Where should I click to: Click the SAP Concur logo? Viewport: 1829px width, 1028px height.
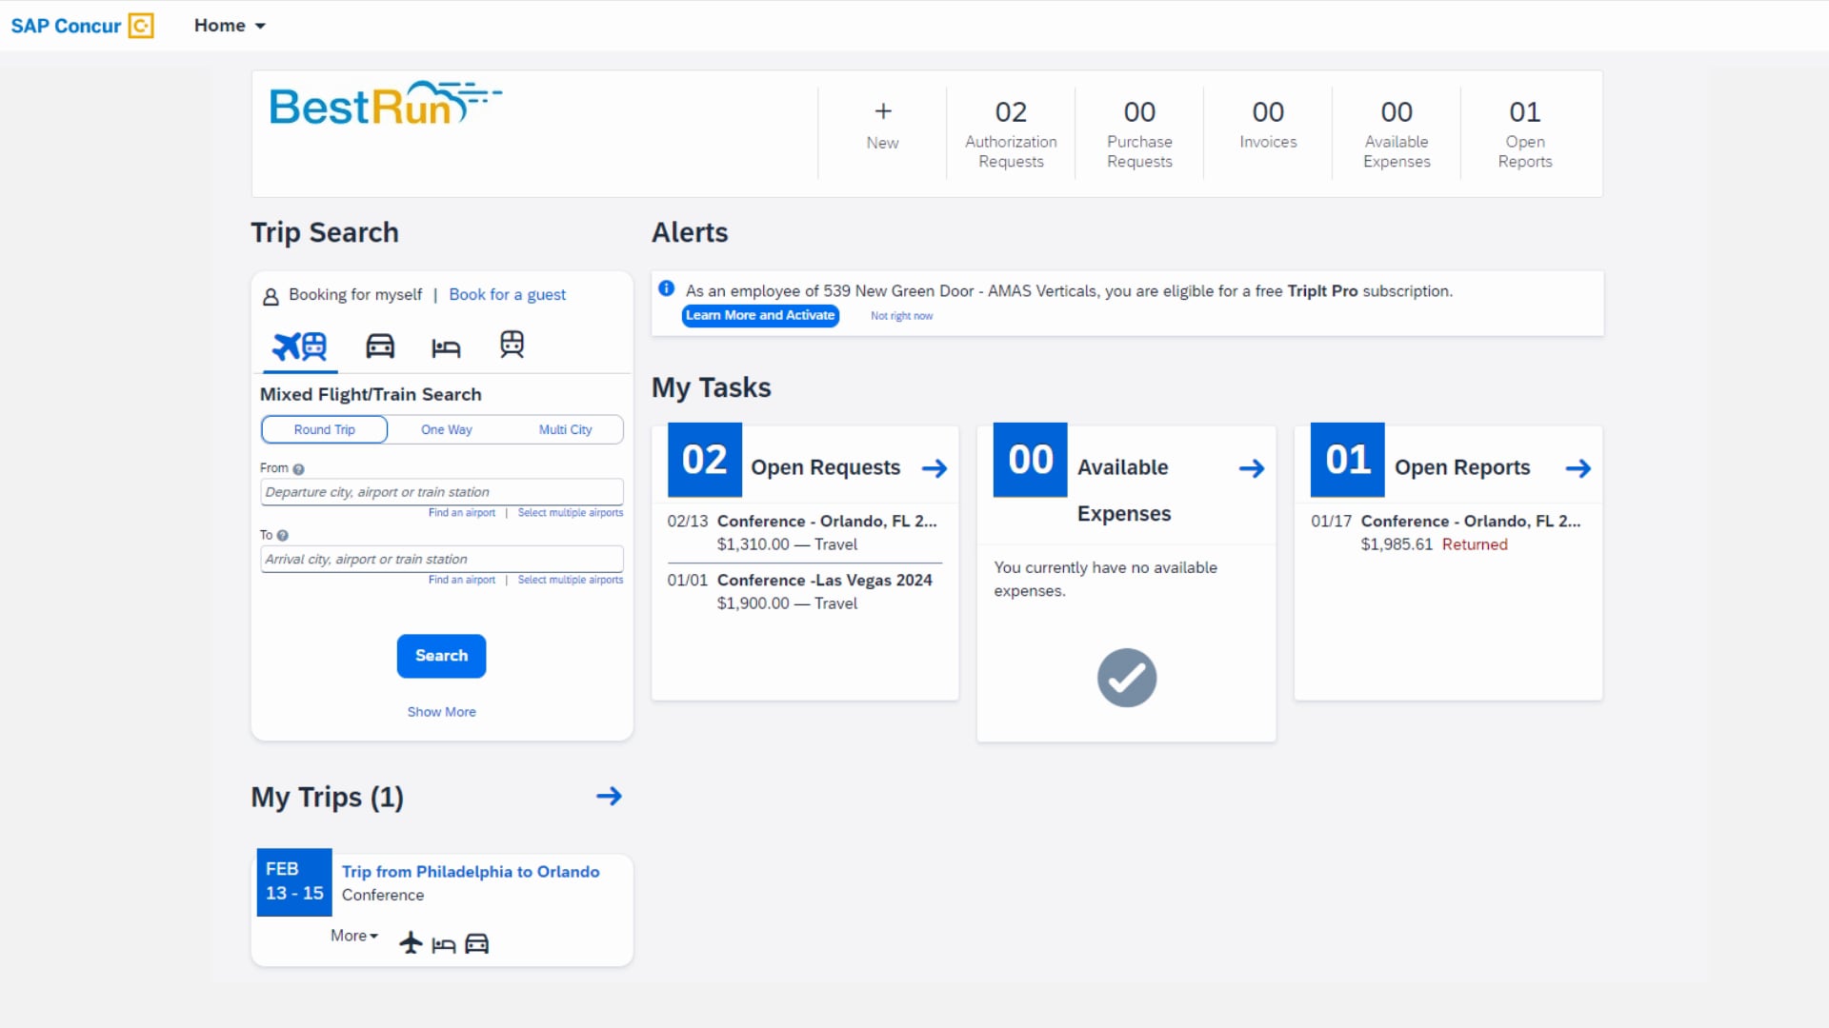pyautogui.click(x=82, y=26)
